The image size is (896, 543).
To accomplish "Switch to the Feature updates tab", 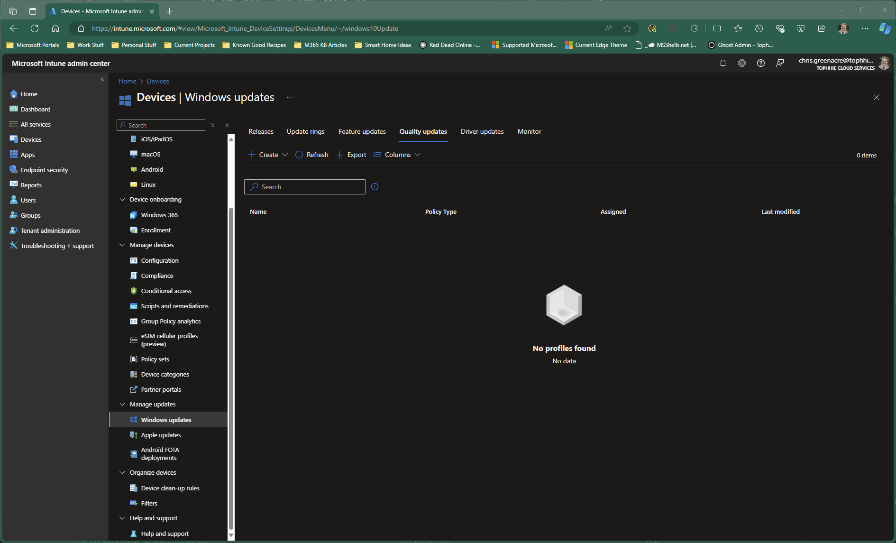I will click(x=362, y=131).
